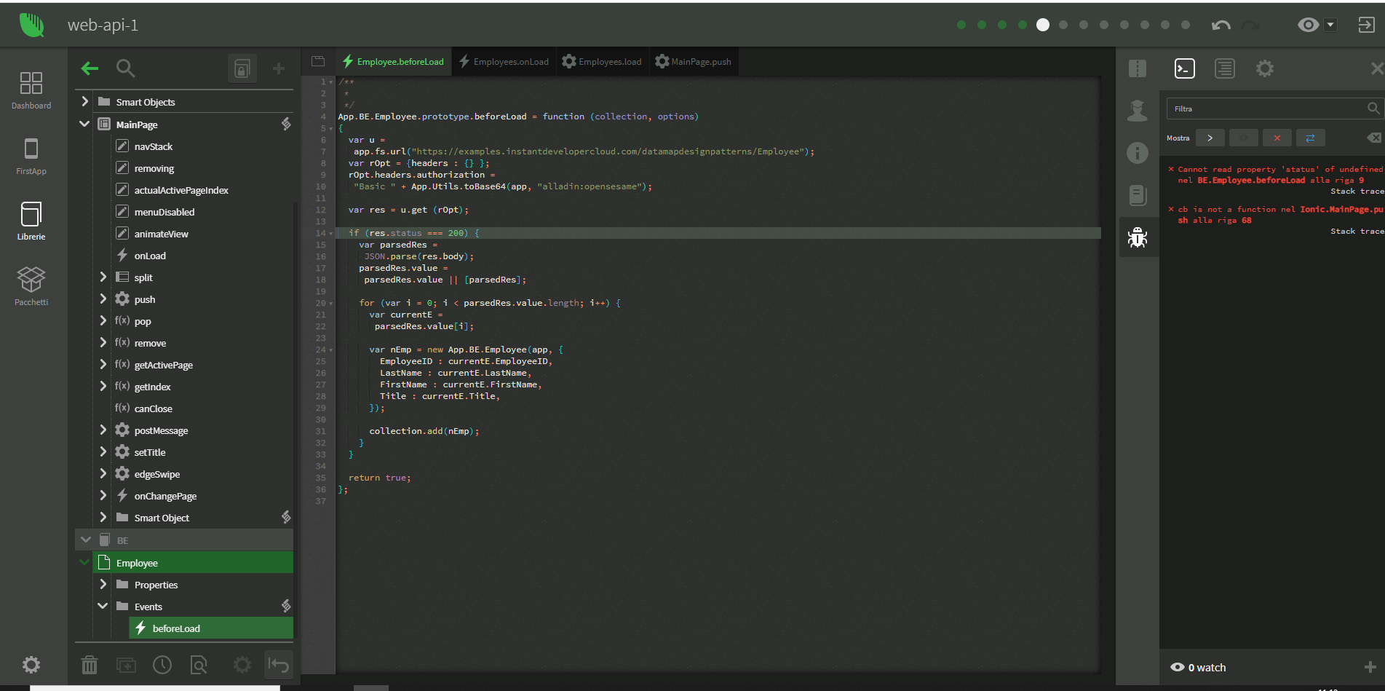Click the return arrow icon in bottom toolbar
The height and width of the screenshot is (691, 1385).
pyautogui.click(x=278, y=664)
